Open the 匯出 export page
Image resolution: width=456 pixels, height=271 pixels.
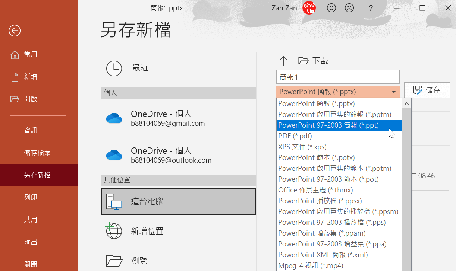pos(39,242)
